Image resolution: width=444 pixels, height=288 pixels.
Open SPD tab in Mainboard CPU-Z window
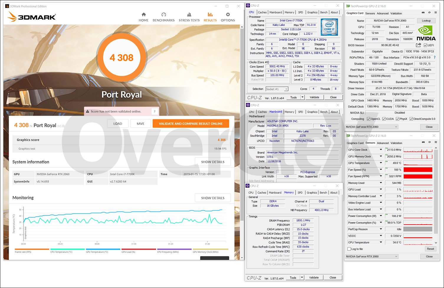coord(300,112)
